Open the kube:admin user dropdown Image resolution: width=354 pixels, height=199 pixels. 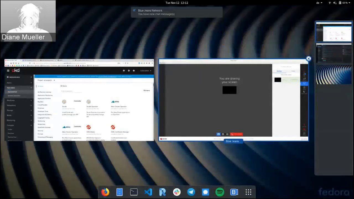point(145,71)
